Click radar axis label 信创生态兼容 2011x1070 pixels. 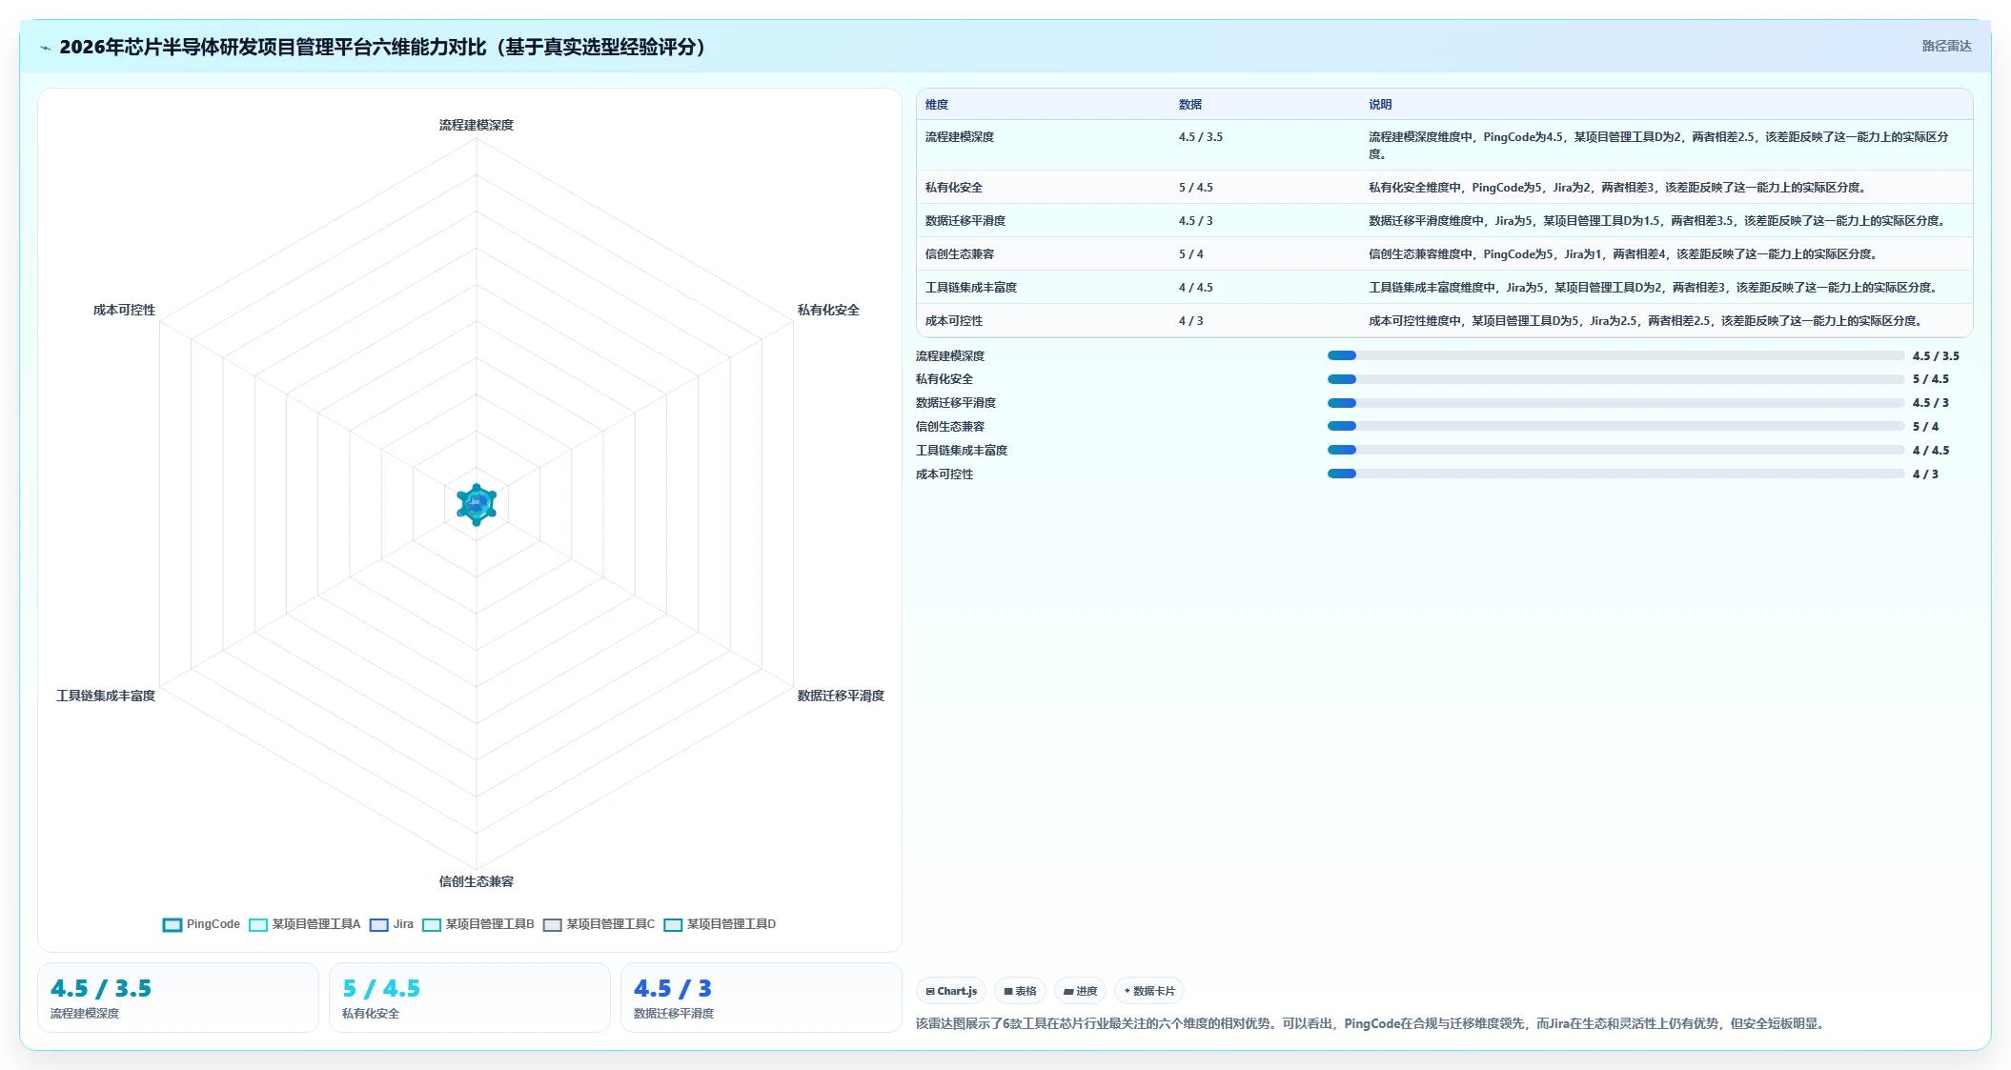pyautogui.click(x=477, y=881)
